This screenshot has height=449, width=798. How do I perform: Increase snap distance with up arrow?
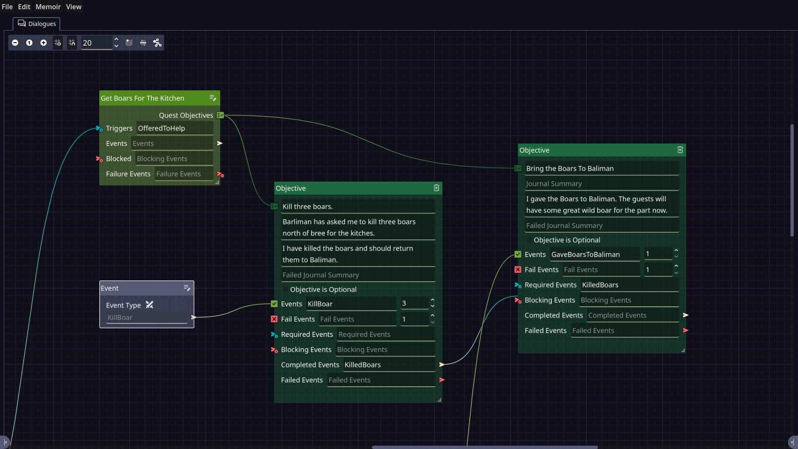click(x=116, y=39)
